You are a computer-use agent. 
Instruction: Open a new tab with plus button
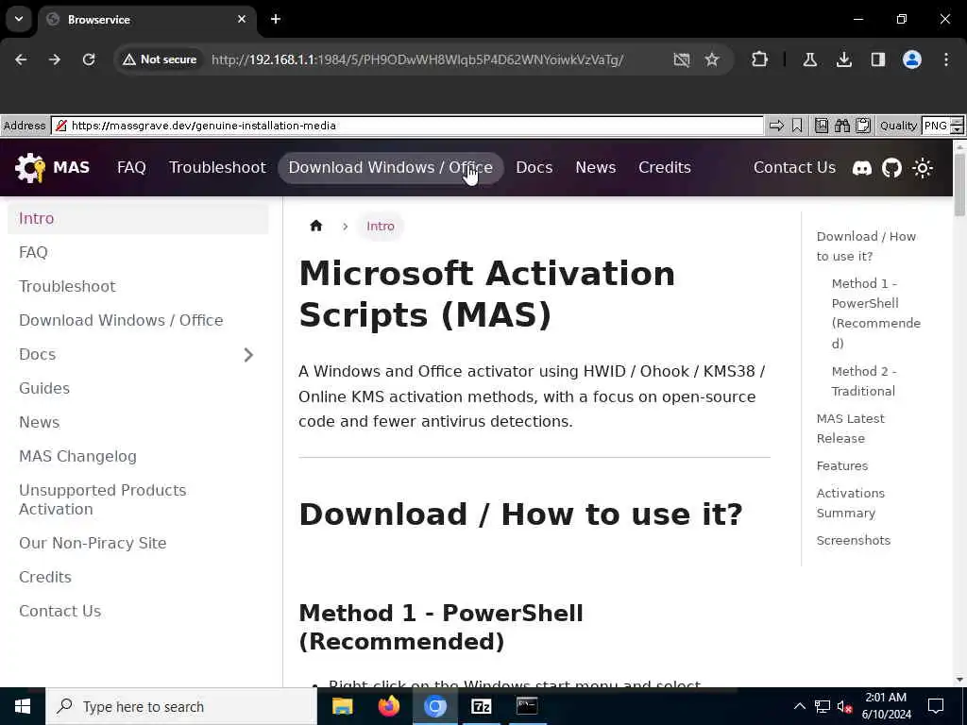276,19
